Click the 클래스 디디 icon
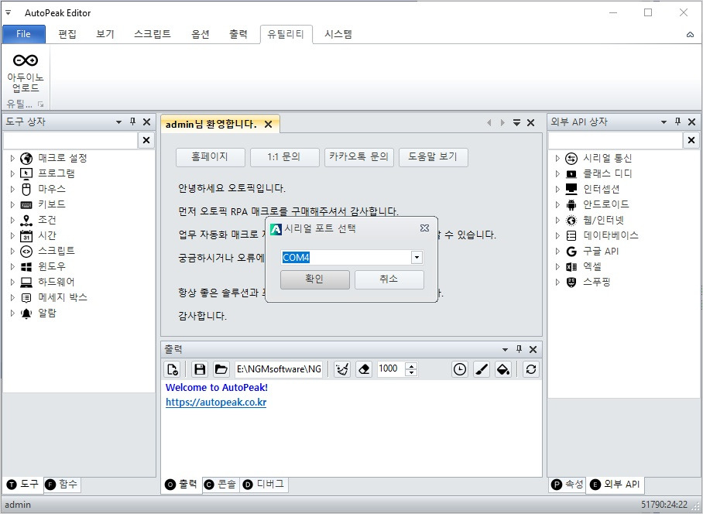 [x=571, y=174]
